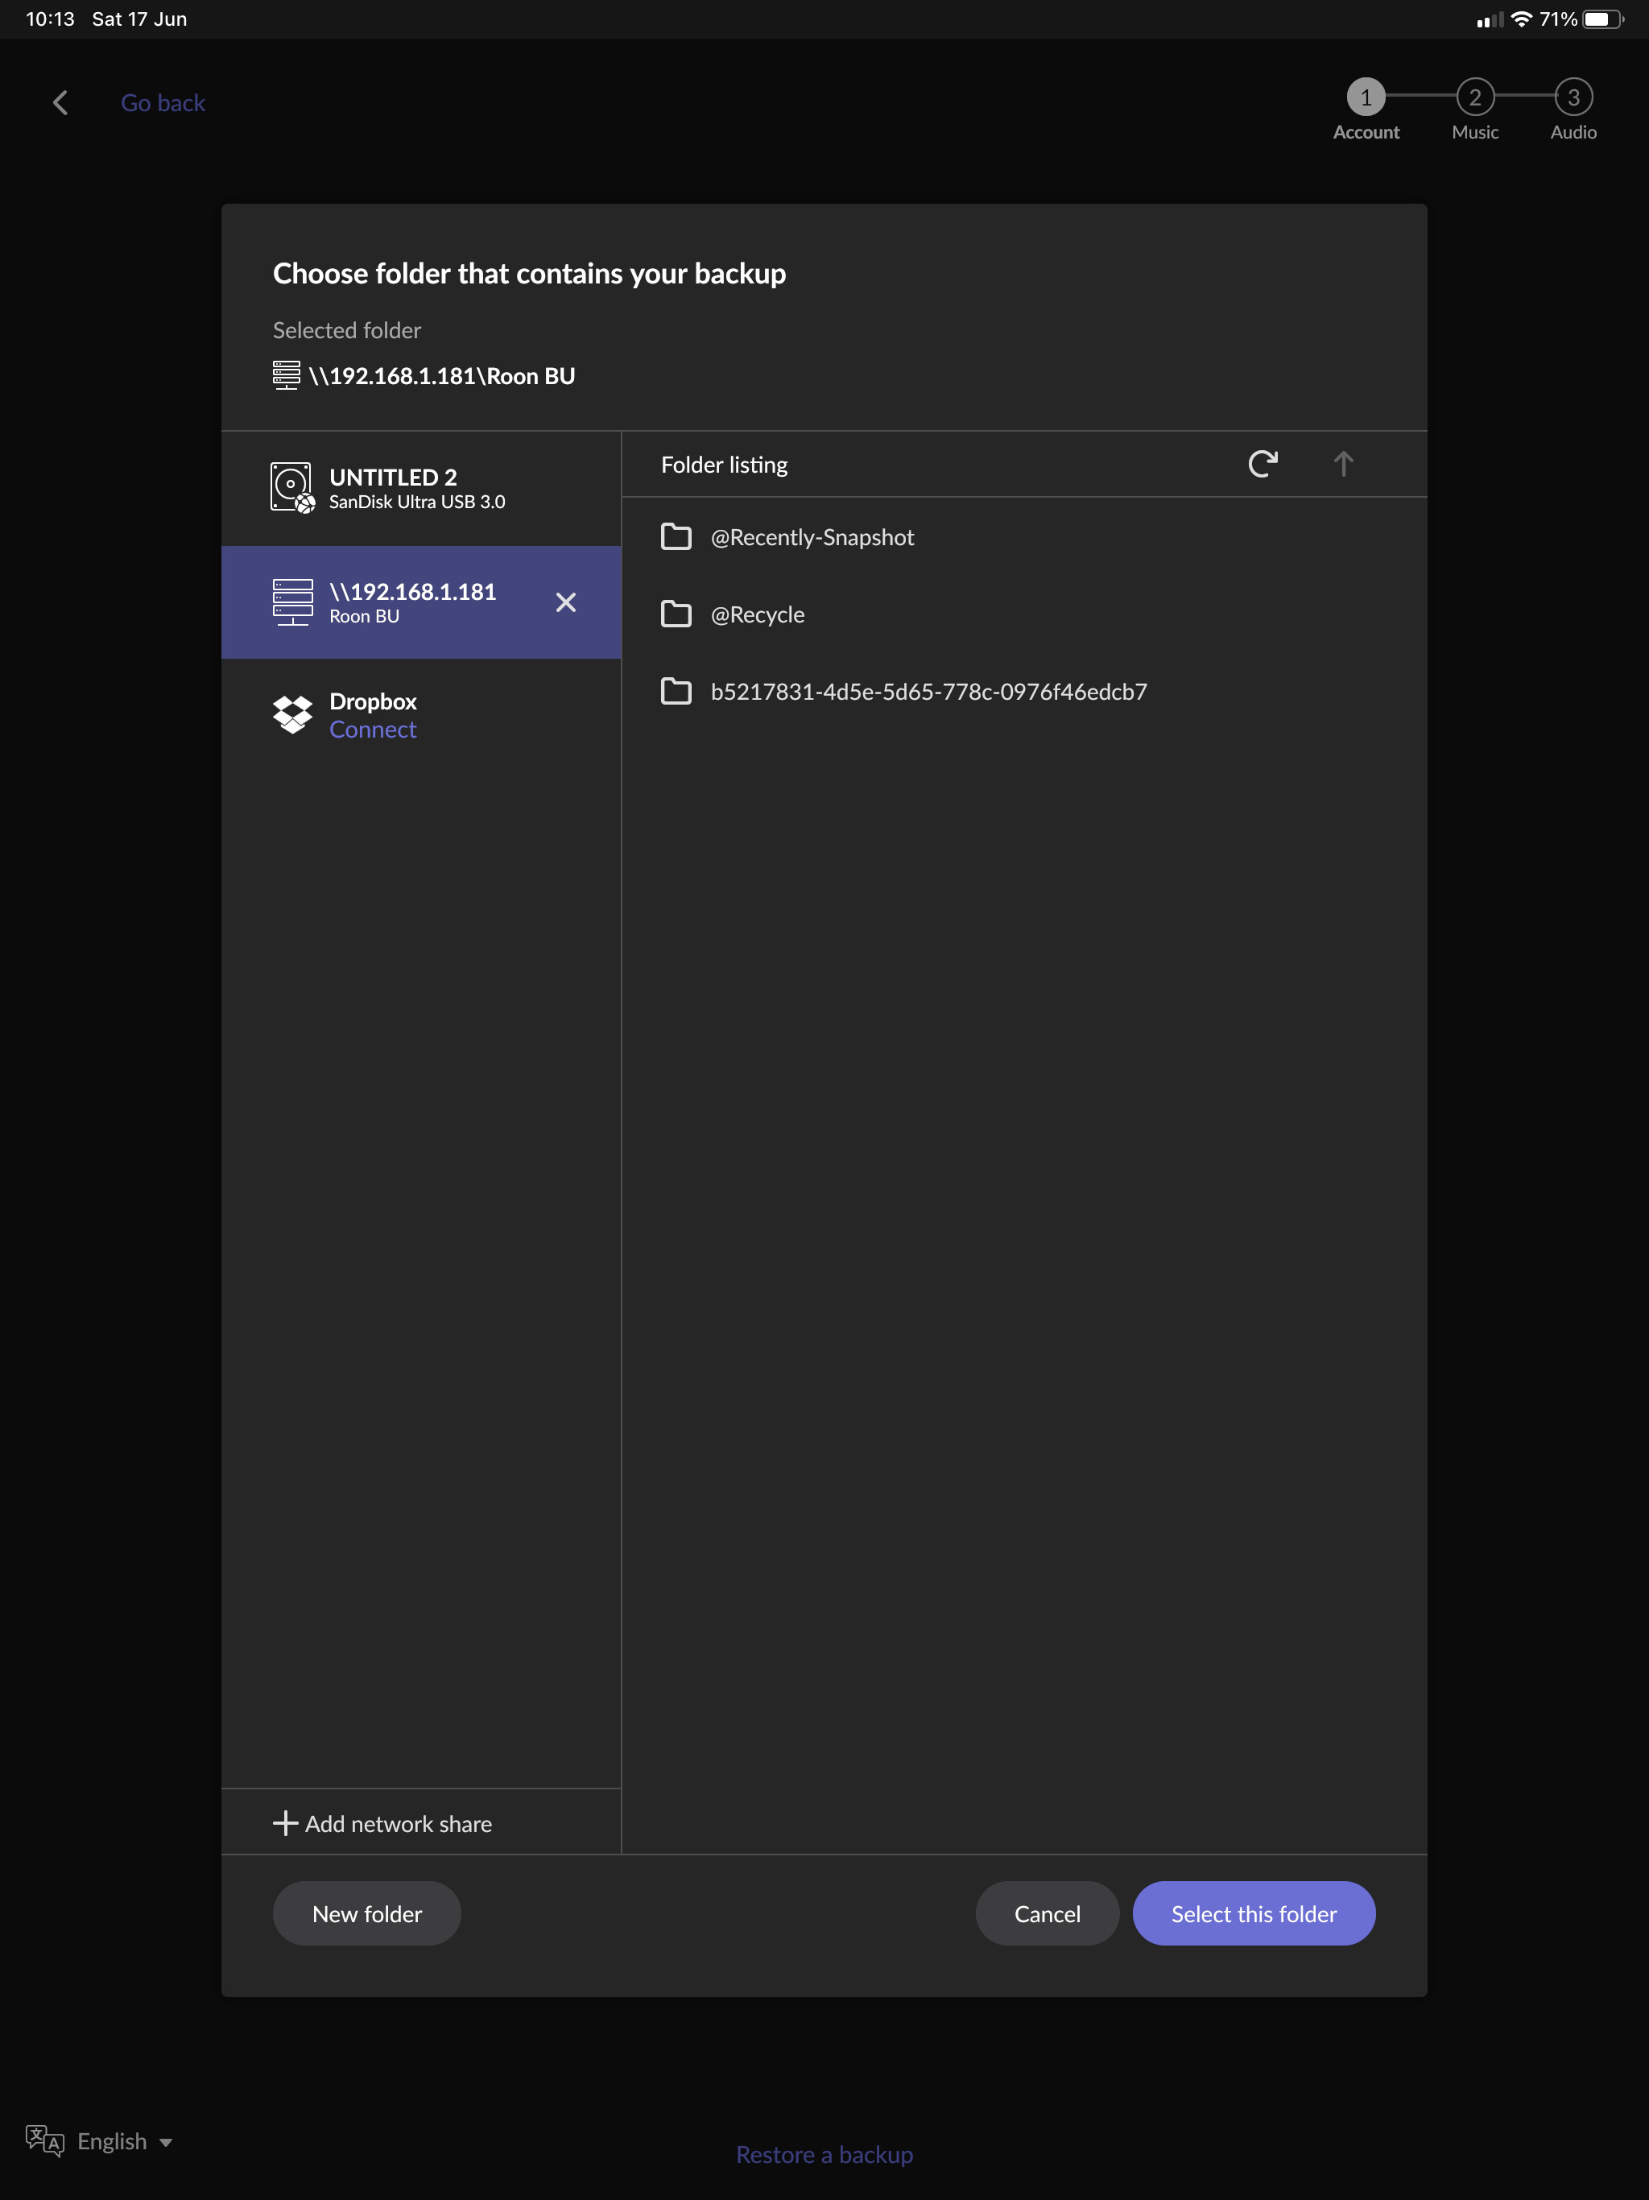Cancel the folder selection

[x=1046, y=1913]
